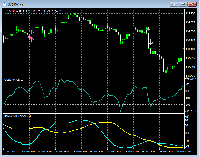200x157 pixels.
Task: Minimize the USDJPY,H1 chart window
Action: (174, 4)
